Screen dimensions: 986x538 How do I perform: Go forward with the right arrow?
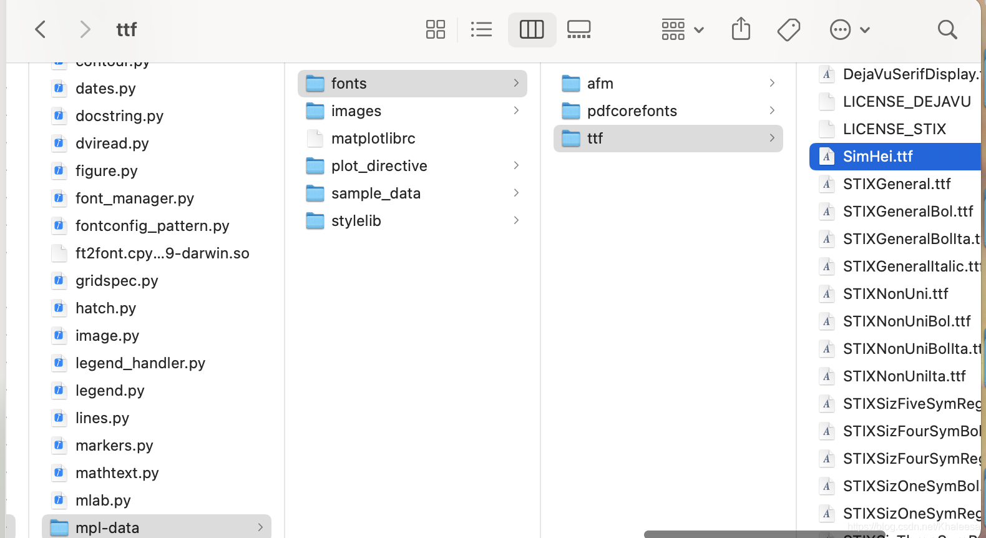click(85, 29)
